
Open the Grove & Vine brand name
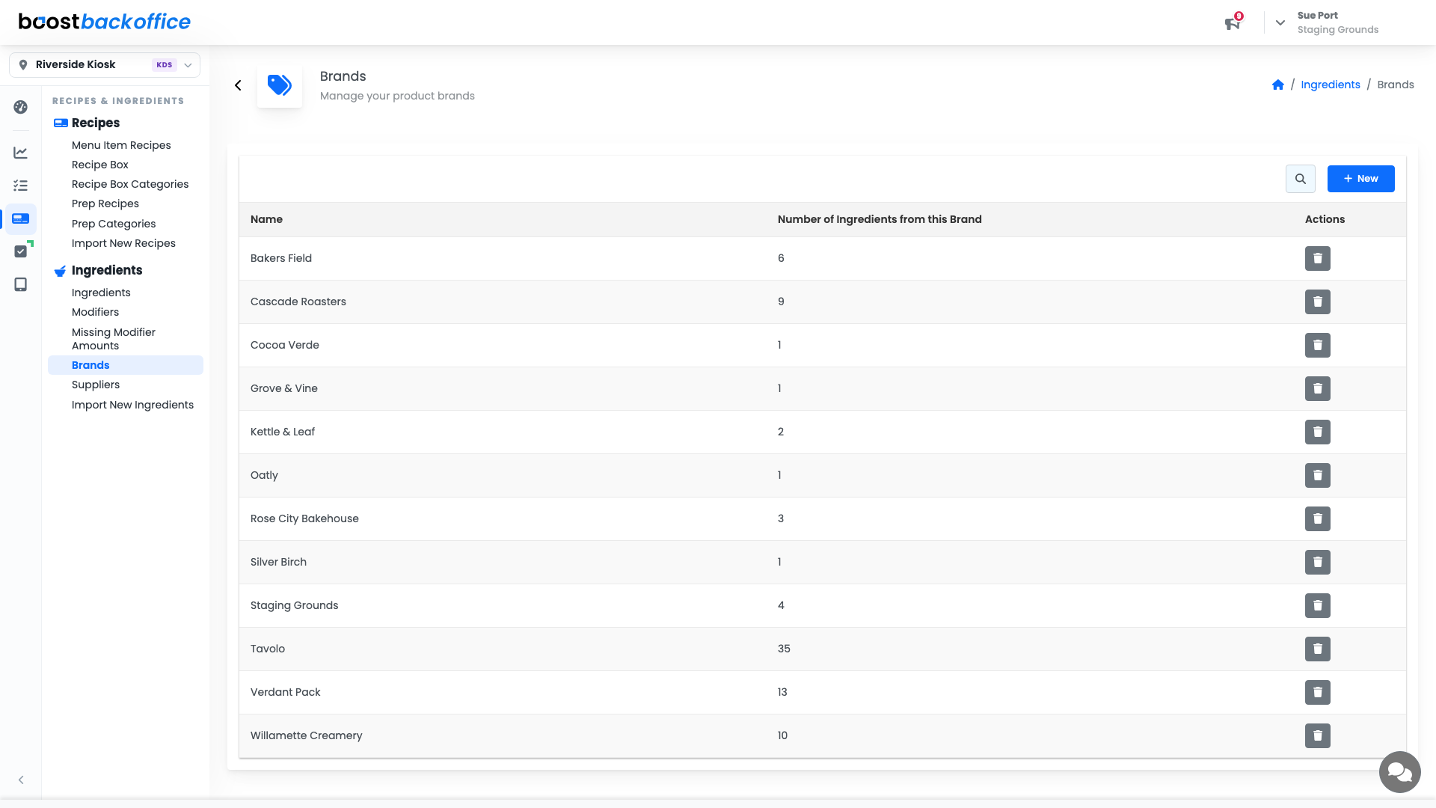click(x=284, y=388)
